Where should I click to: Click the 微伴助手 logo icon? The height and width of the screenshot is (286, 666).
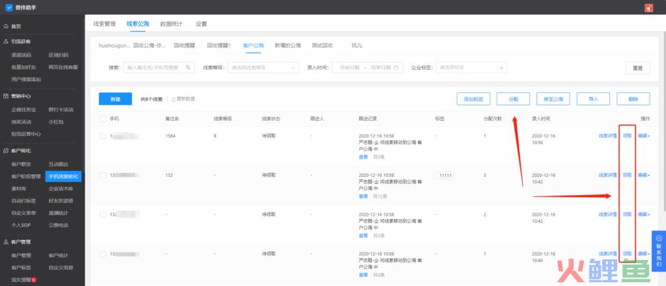click(9, 7)
